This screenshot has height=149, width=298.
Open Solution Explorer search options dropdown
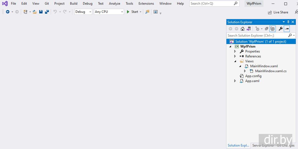[294, 35]
